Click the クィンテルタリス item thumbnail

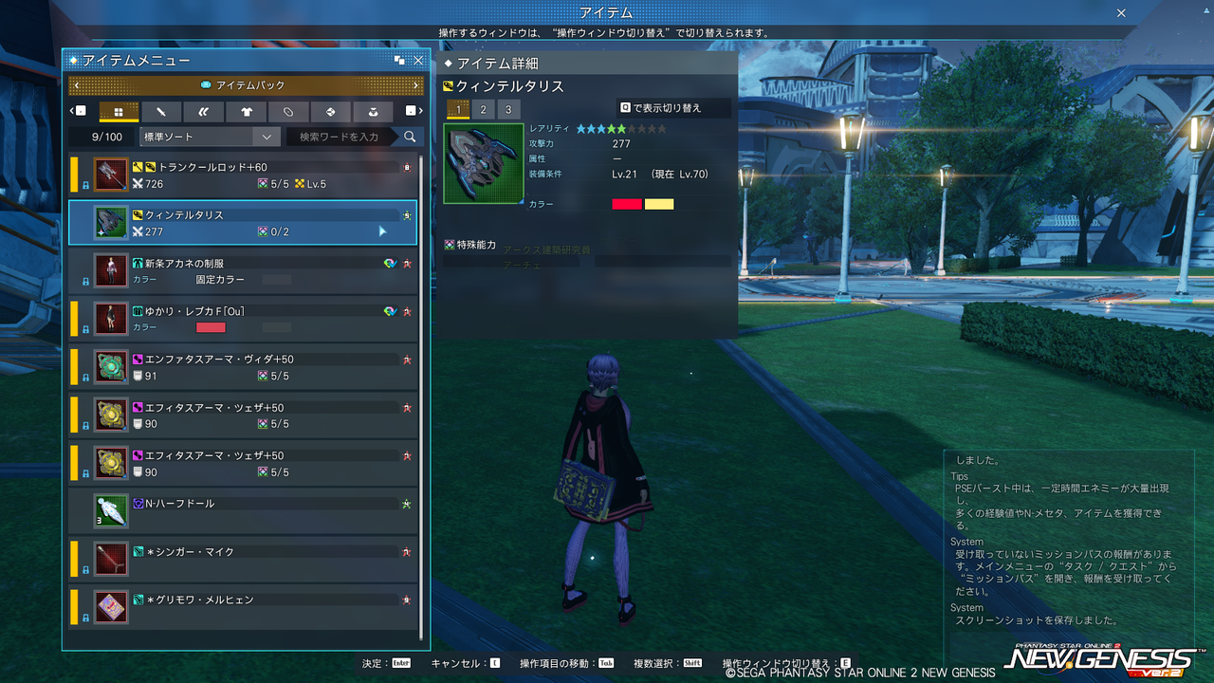(111, 223)
